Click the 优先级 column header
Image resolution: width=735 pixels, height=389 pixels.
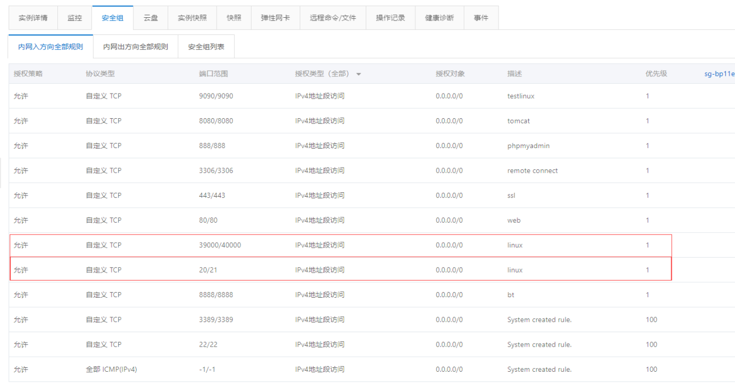[656, 73]
